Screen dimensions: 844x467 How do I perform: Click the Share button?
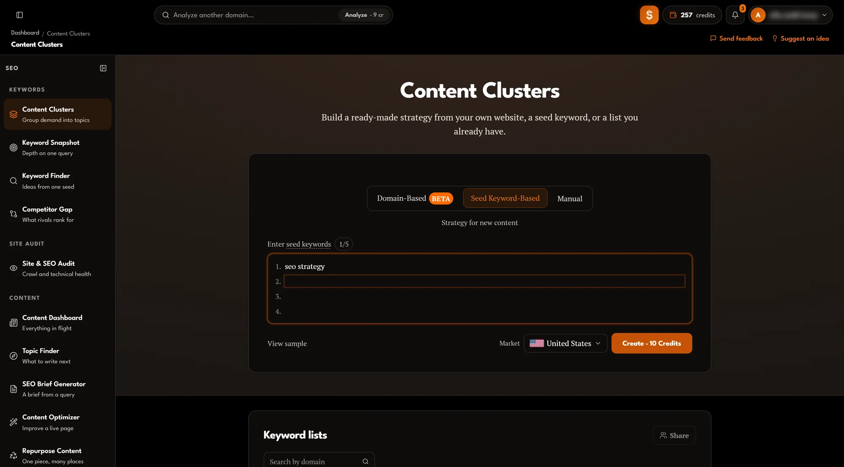pyautogui.click(x=674, y=435)
